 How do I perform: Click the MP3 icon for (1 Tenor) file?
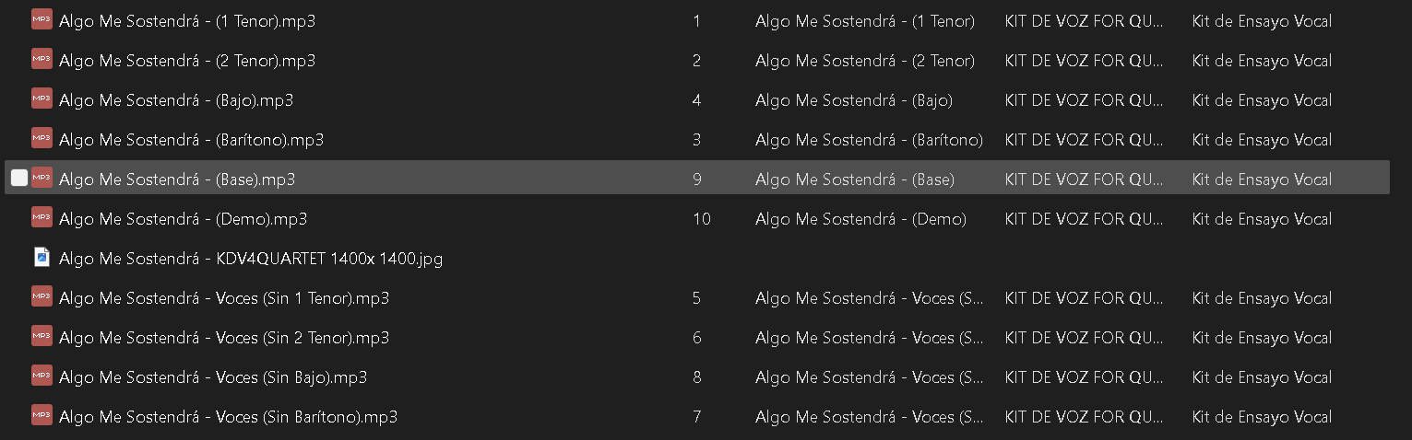42,20
